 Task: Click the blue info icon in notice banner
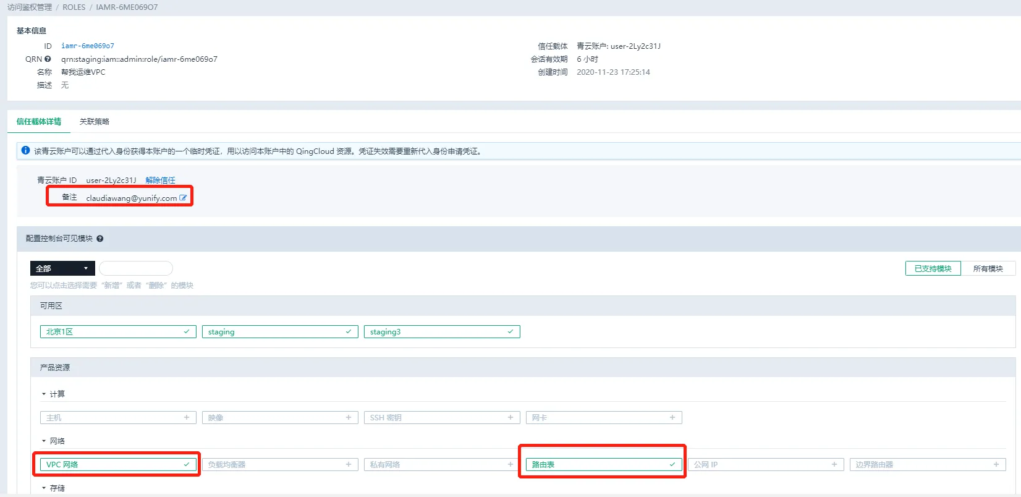25,150
